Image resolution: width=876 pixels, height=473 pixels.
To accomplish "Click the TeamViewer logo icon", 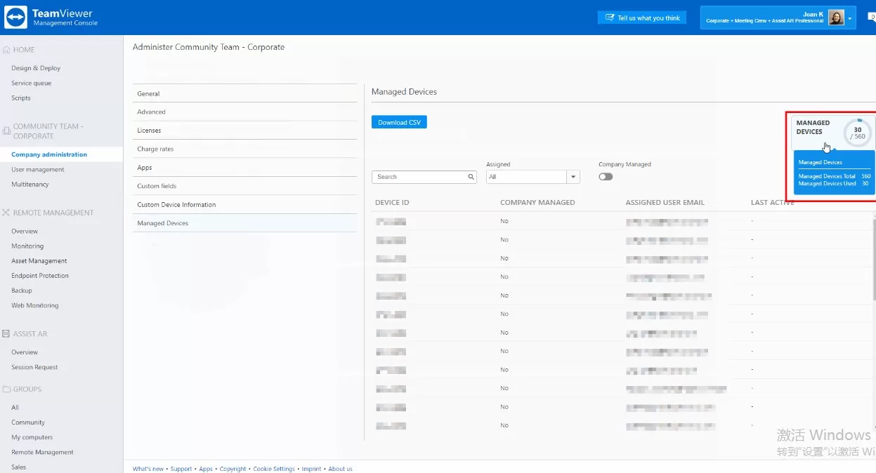I will pos(15,18).
